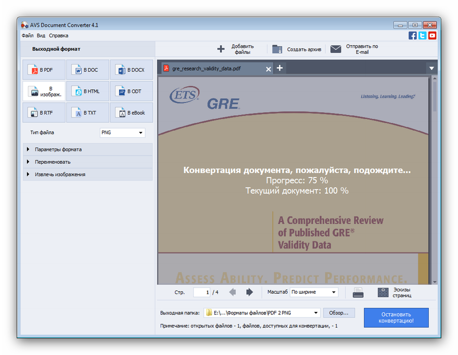Stop the conversion with blue button
Screen dimensions: 458x355
[396, 317]
